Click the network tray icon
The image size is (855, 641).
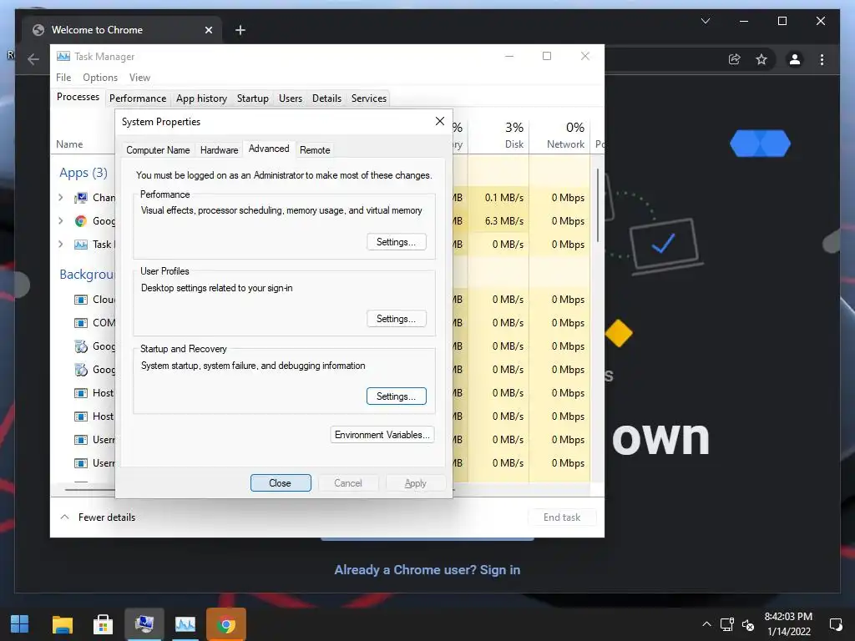click(727, 624)
